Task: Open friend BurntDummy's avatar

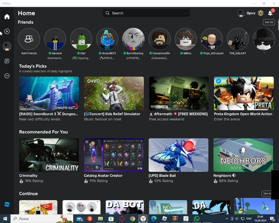Action: (x=133, y=39)
